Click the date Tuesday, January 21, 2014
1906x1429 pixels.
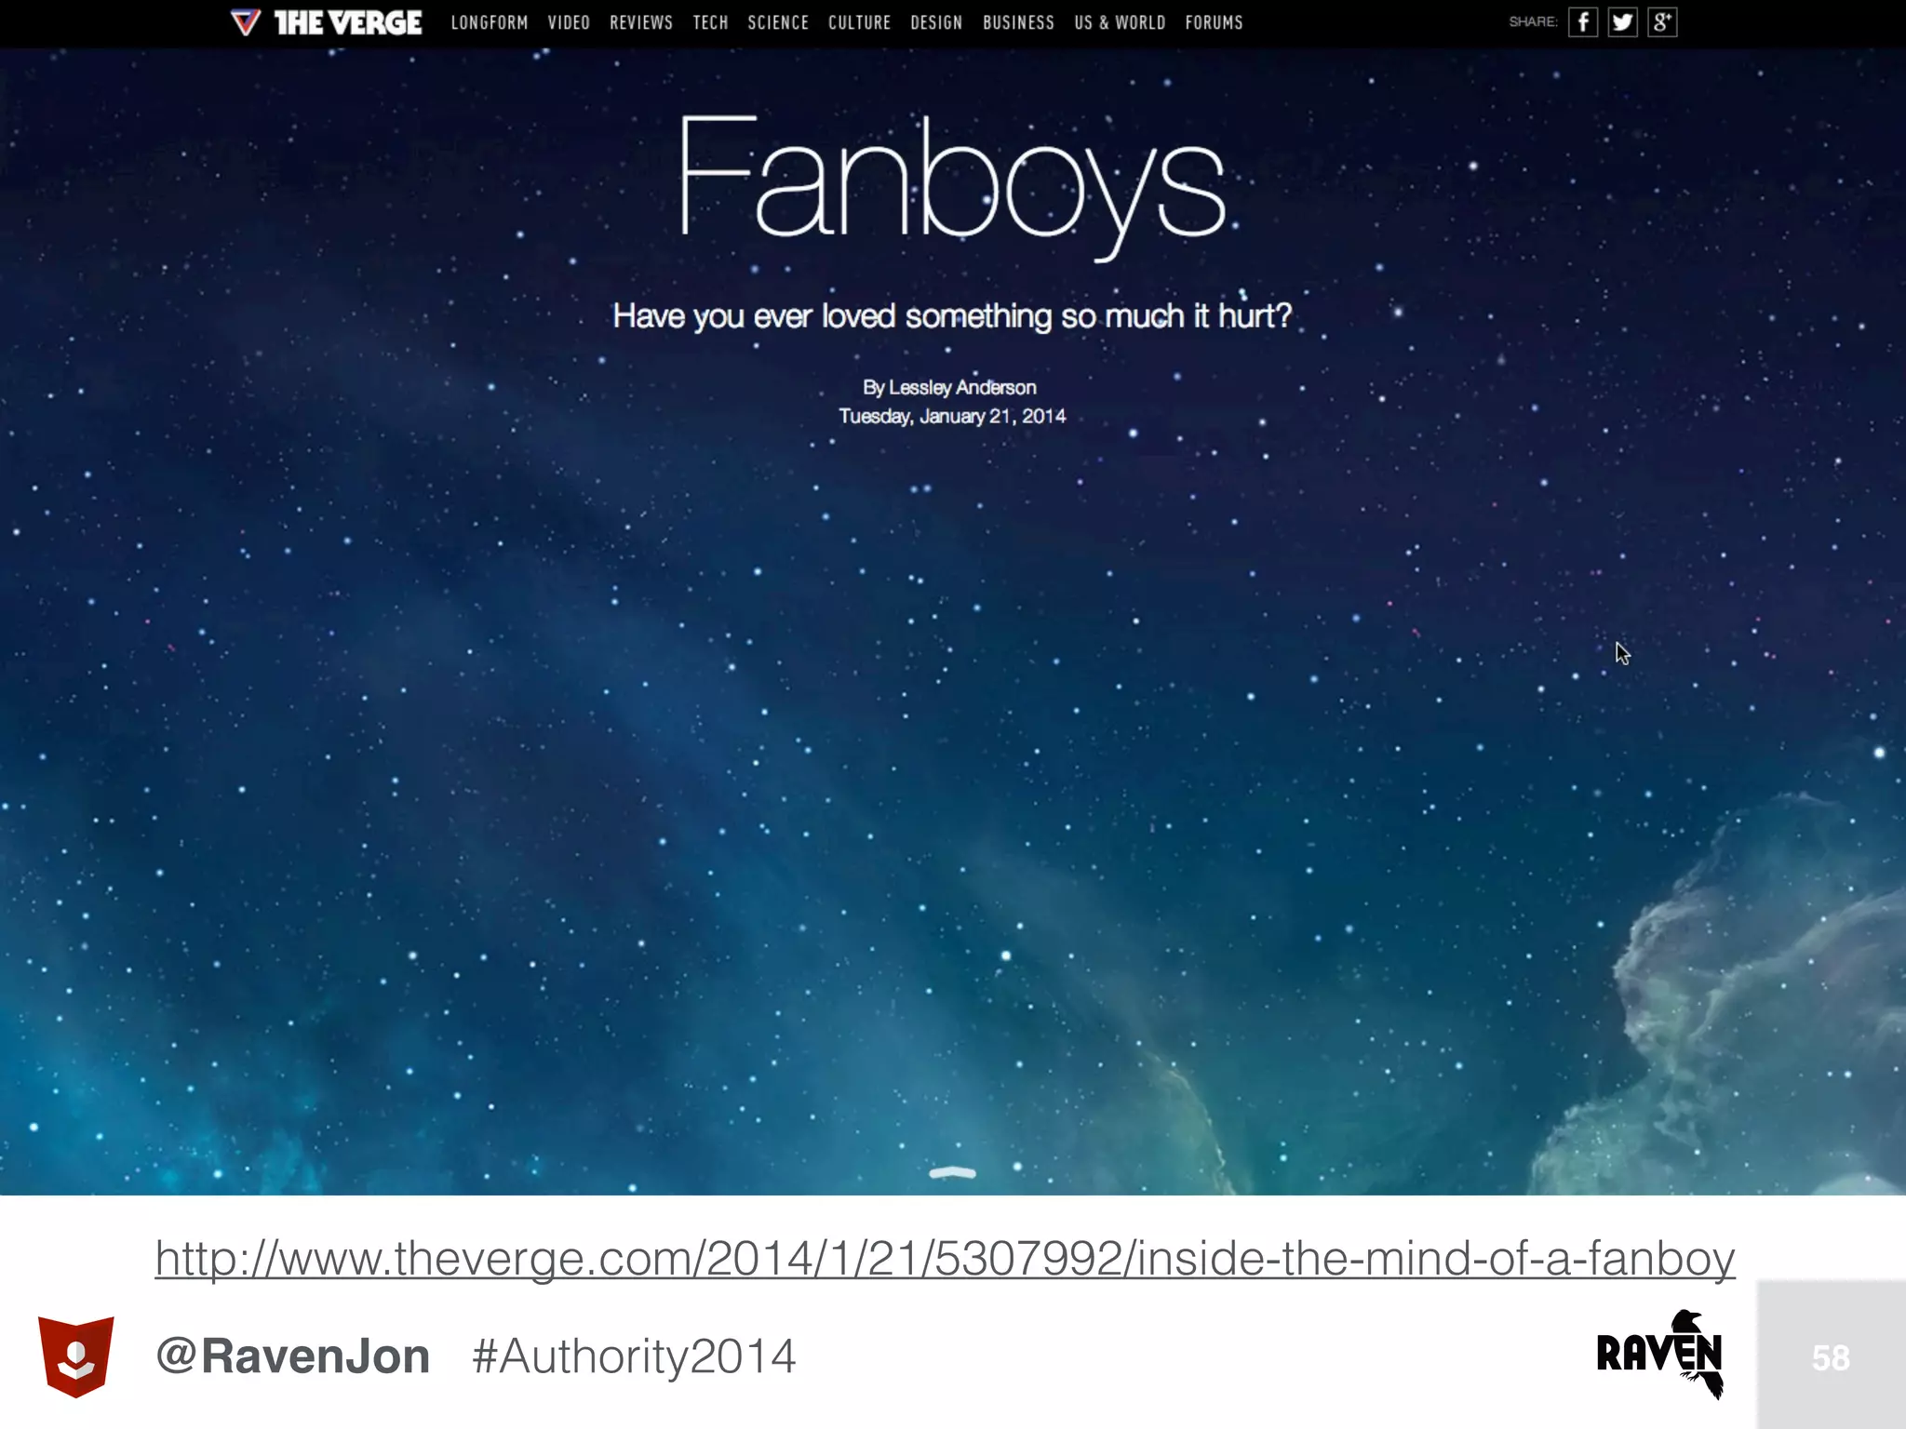point(952,416)
